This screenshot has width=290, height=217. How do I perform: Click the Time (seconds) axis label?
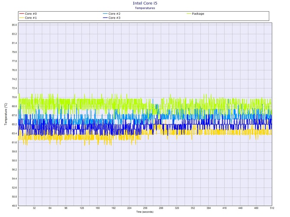(x=145, y=212)
